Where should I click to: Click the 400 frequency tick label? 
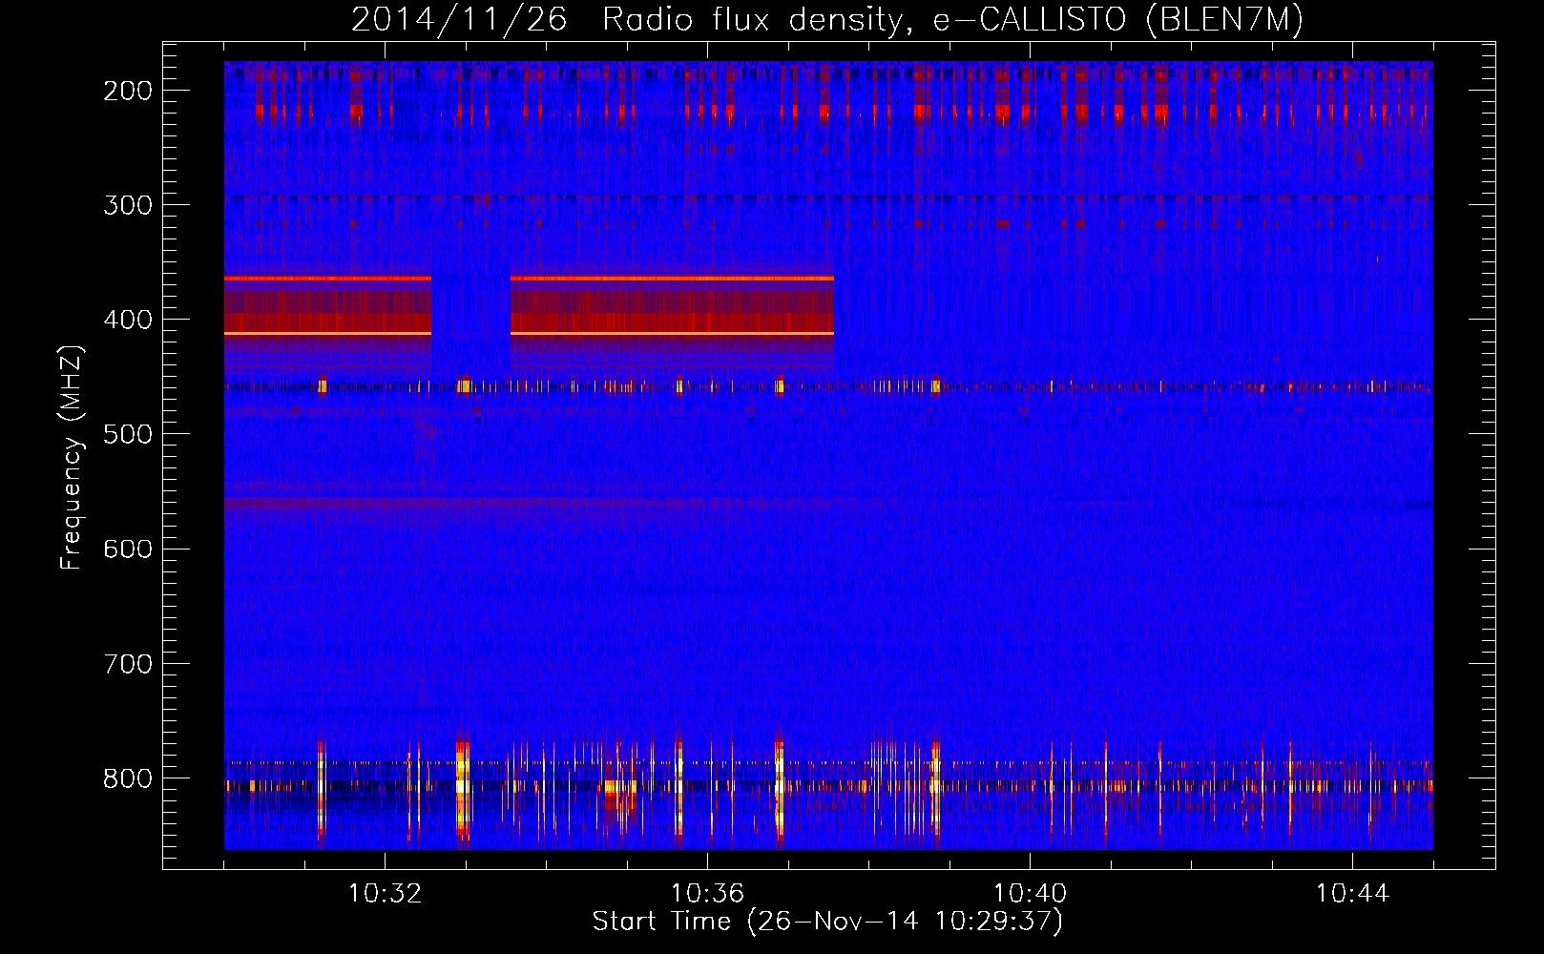pyautogui.click(x=128, y=320)
